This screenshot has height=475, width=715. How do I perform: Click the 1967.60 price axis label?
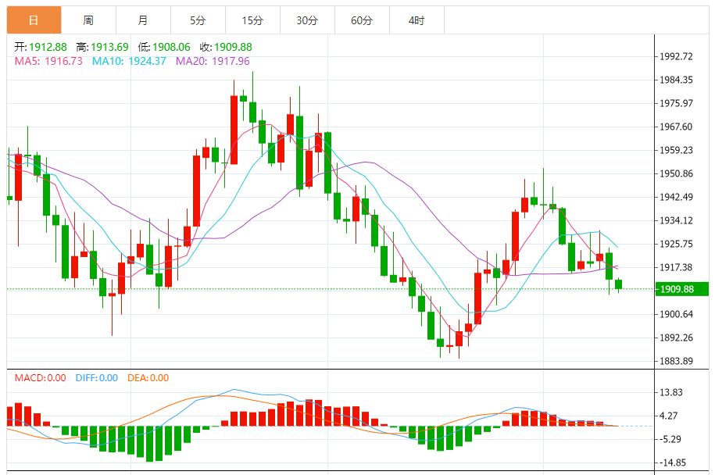coord(676,127)
